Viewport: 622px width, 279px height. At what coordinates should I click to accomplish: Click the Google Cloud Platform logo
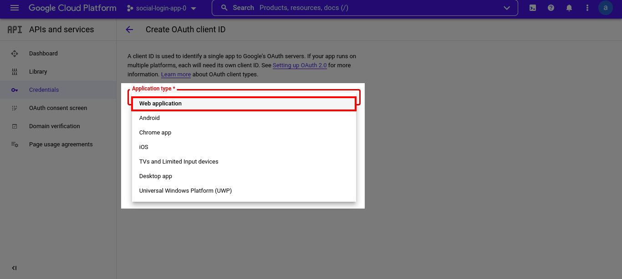click(72, 8)
